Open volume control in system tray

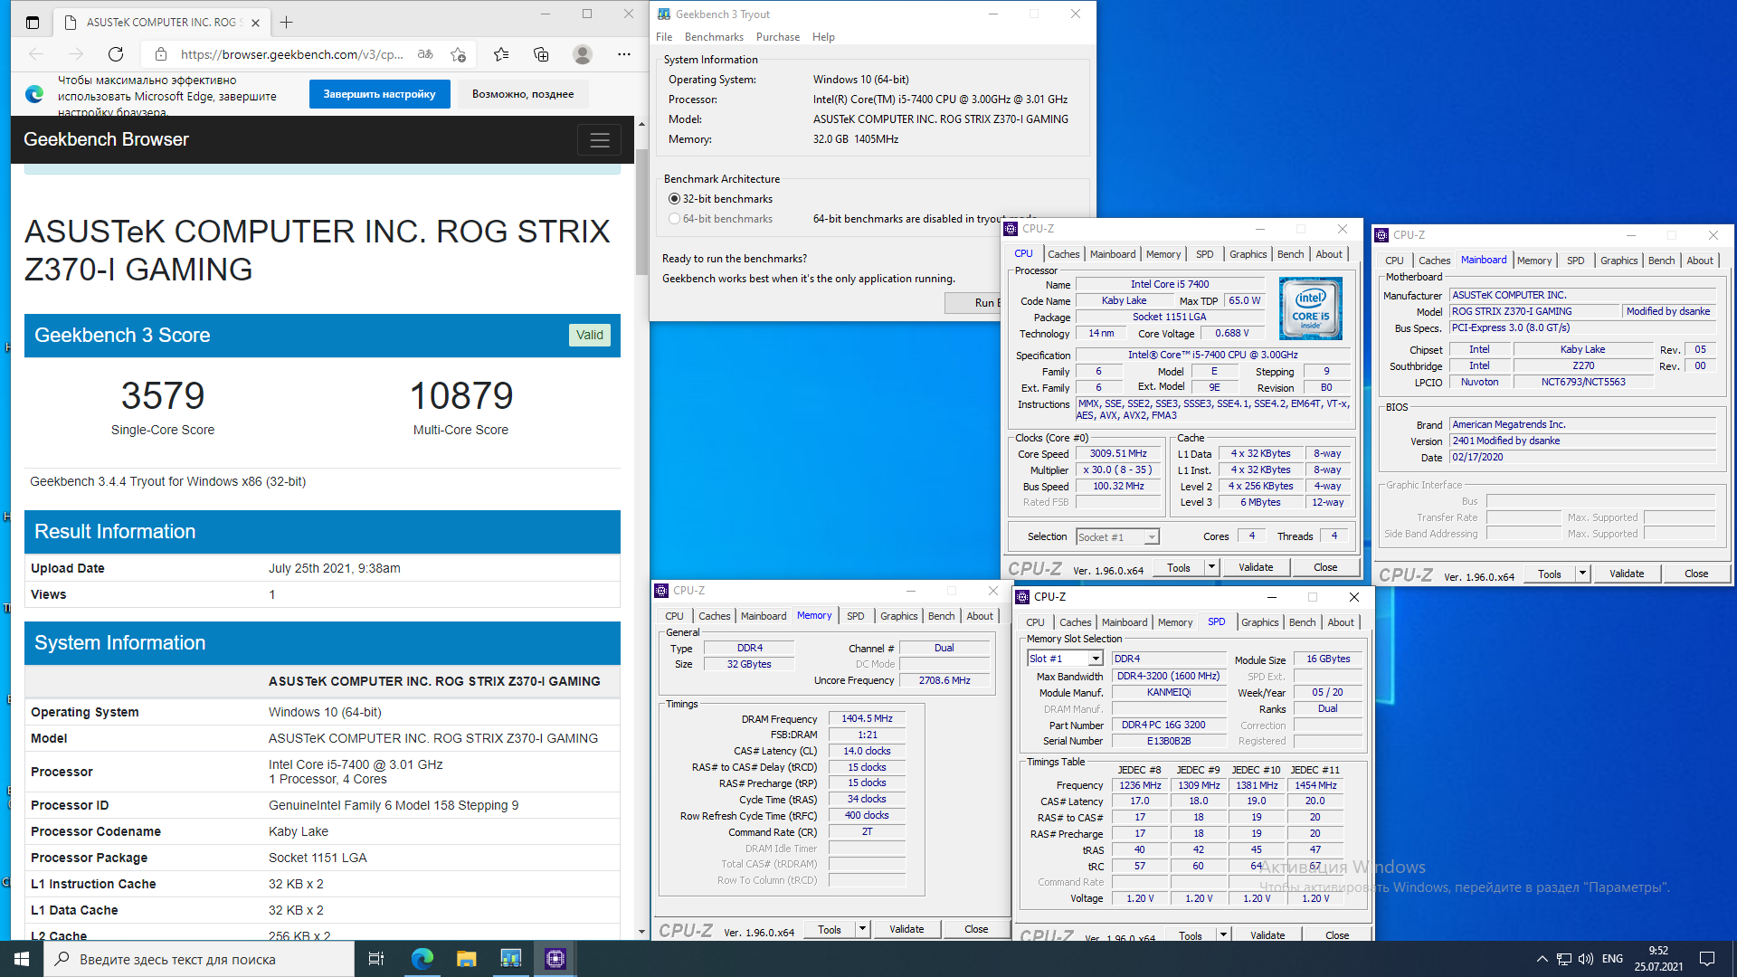(x=1586, y=959)
